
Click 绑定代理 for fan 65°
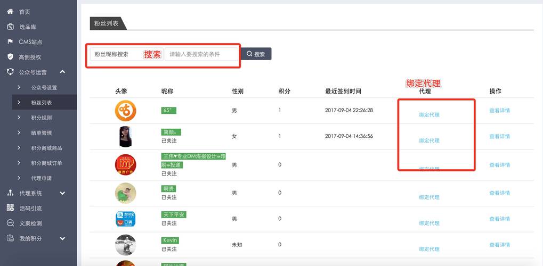429,115
